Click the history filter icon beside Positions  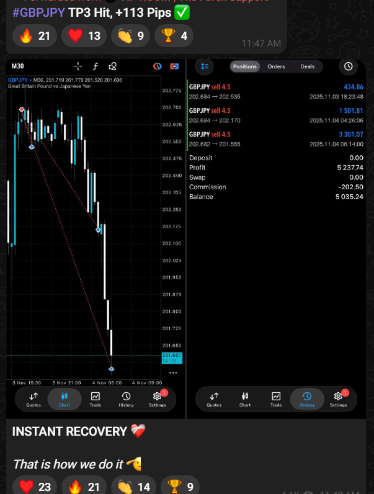(x=205, y=66)
